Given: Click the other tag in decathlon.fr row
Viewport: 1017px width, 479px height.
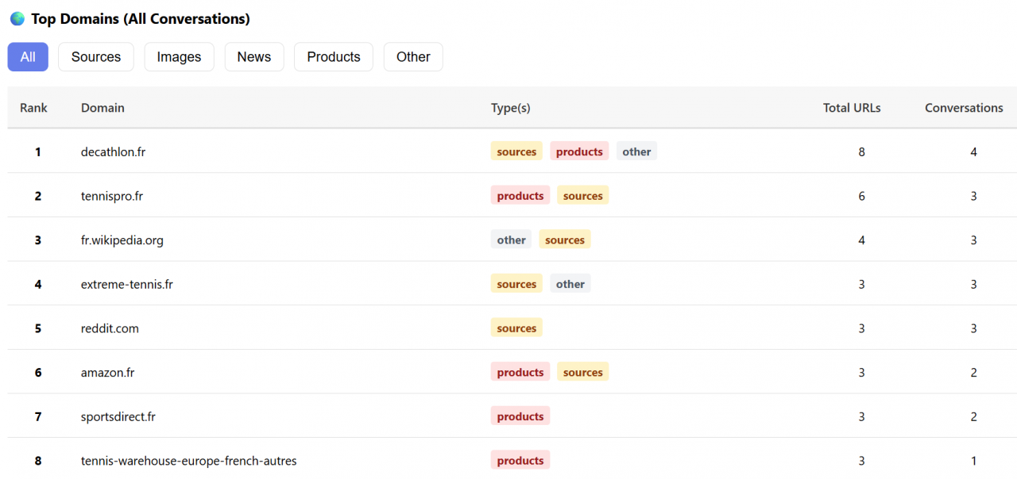Looking at the screenshot, I should tap(636, 151).
